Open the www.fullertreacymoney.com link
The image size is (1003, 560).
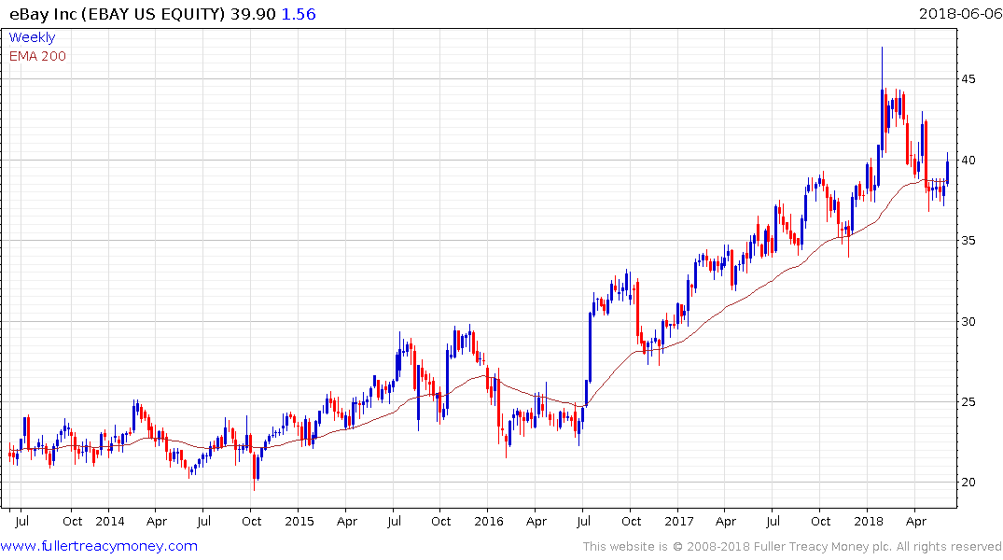(99, 546)
